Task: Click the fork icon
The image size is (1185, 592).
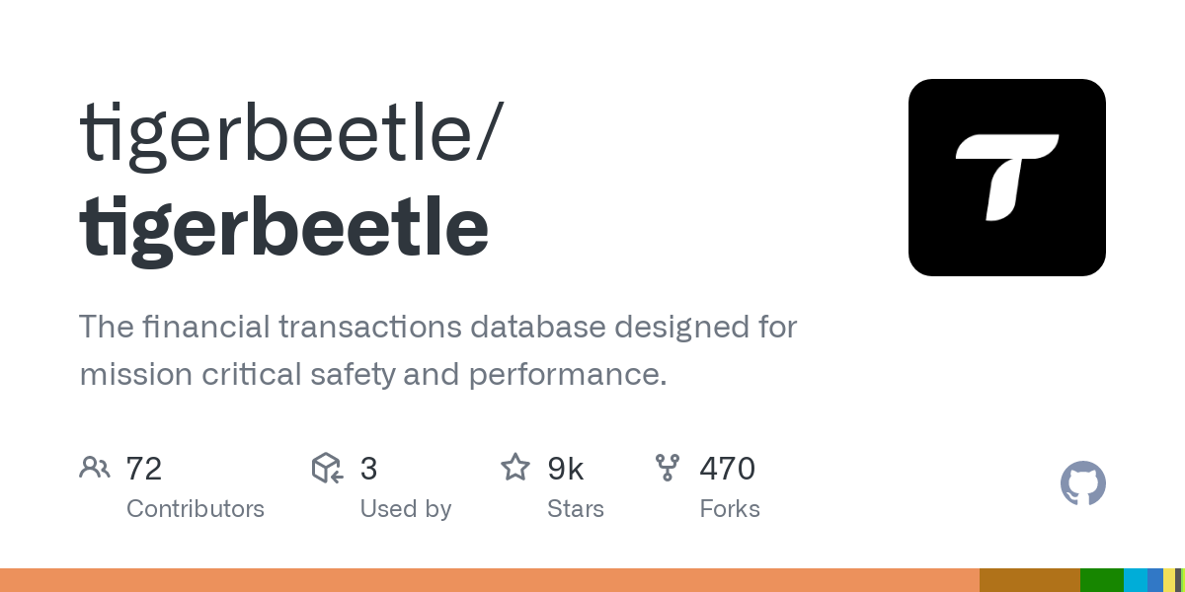Action: point(668,468)
